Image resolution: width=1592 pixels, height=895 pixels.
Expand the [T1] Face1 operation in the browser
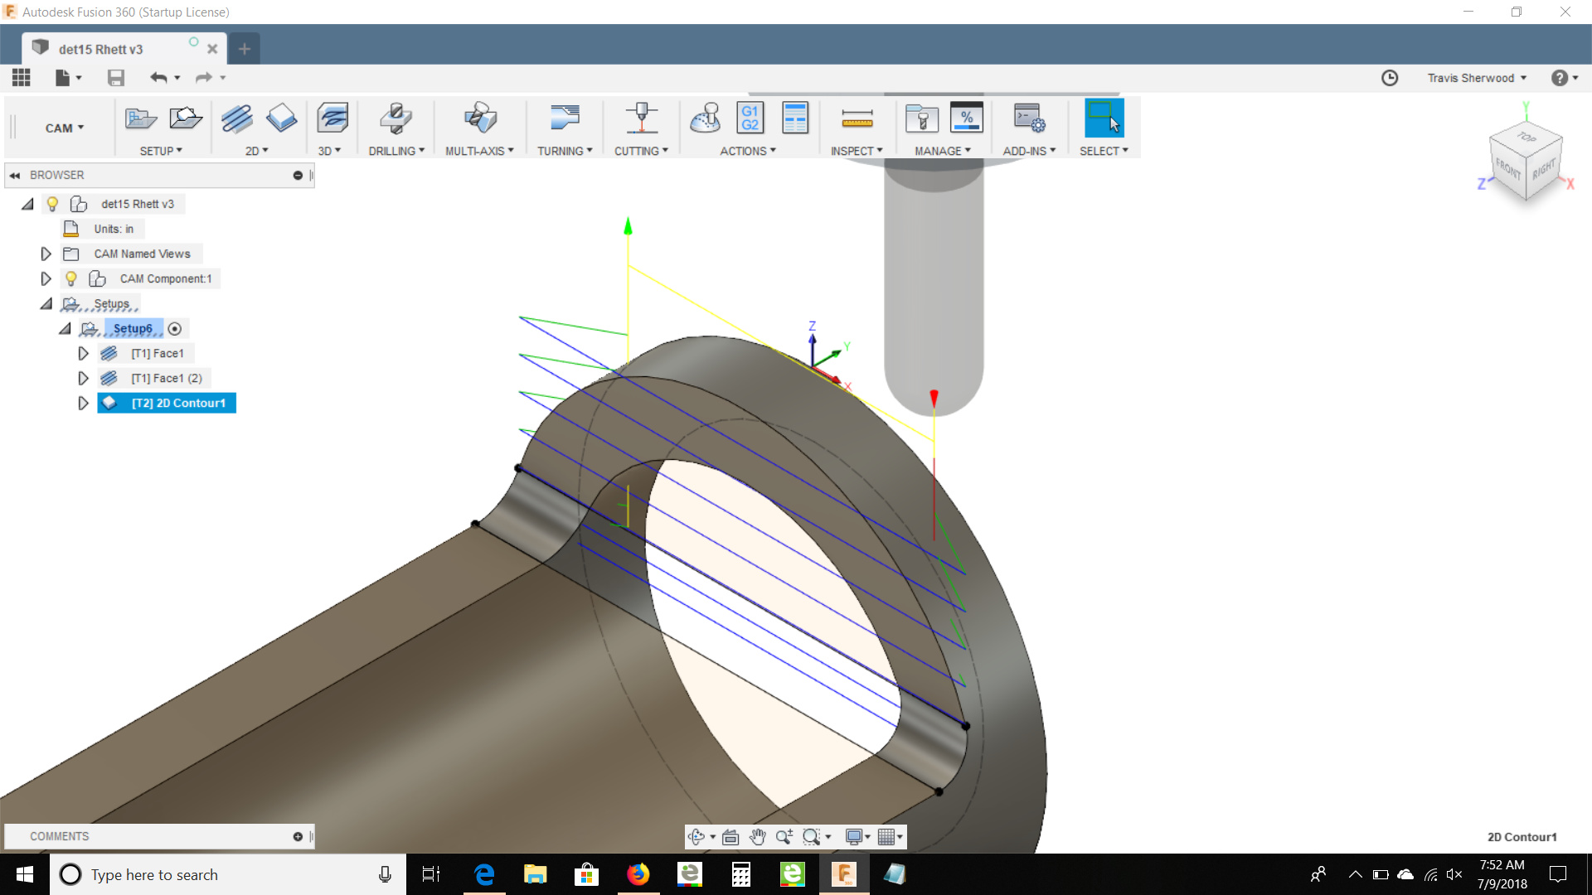point(83,353)
